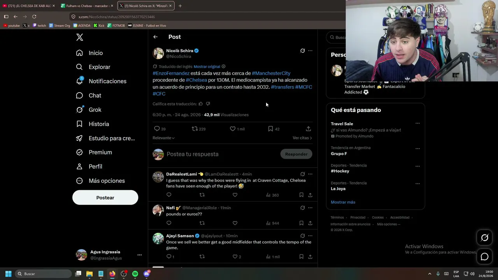Like Nafi's reply
This screenshot has height=280, width=498.
point(235,223)
